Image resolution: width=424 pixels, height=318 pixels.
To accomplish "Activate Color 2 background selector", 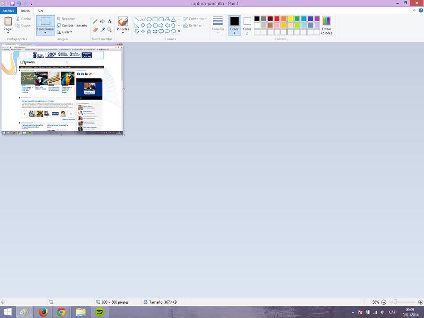I will (247, 25).
